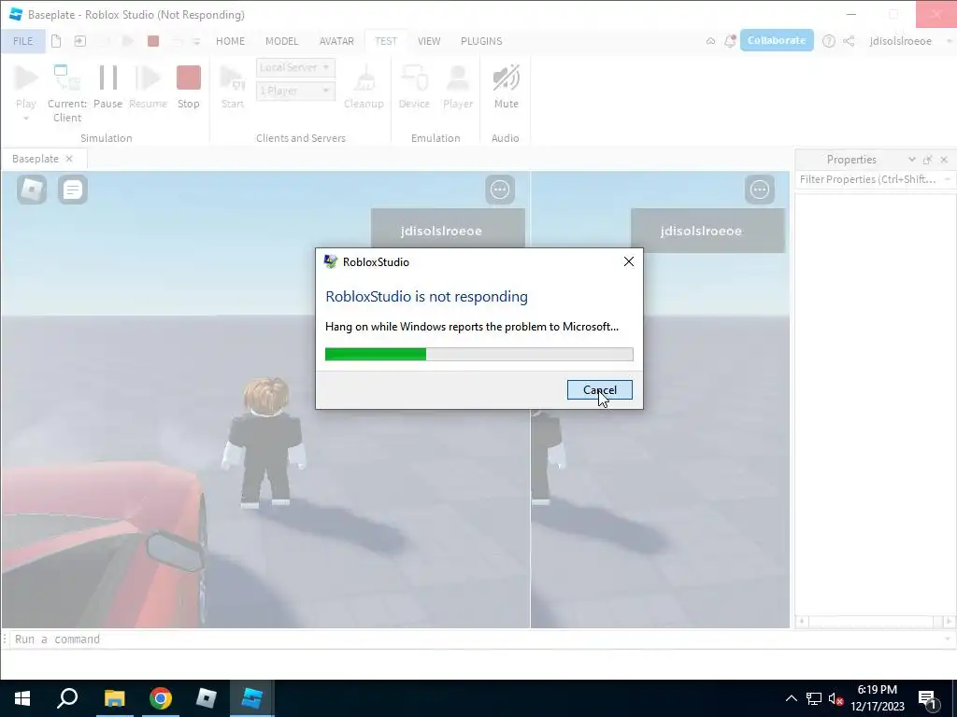Click the Play simulation icon
Screen dimensions: 957x717
pos(25,78)
